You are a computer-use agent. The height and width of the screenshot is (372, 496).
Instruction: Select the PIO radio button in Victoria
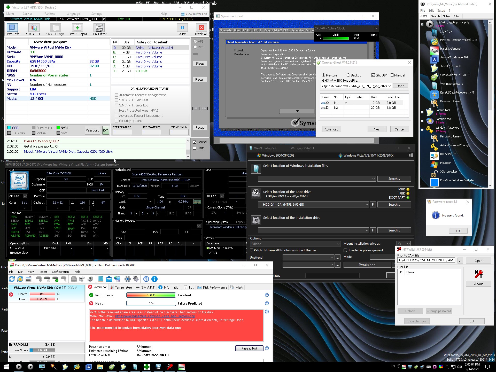click(195, 47)
